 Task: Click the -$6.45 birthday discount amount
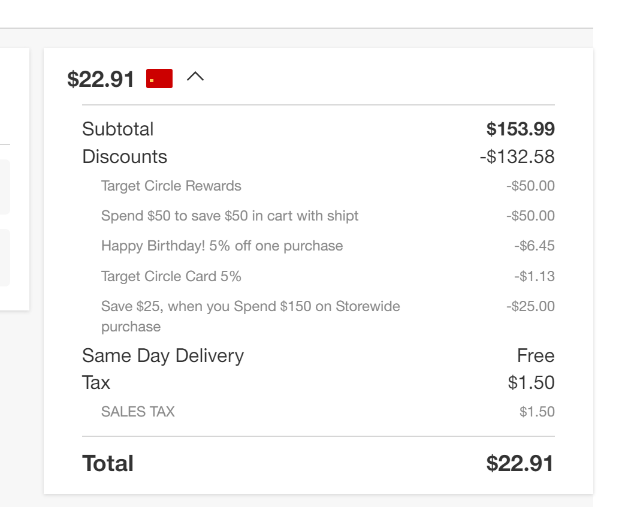coord(534,246)
